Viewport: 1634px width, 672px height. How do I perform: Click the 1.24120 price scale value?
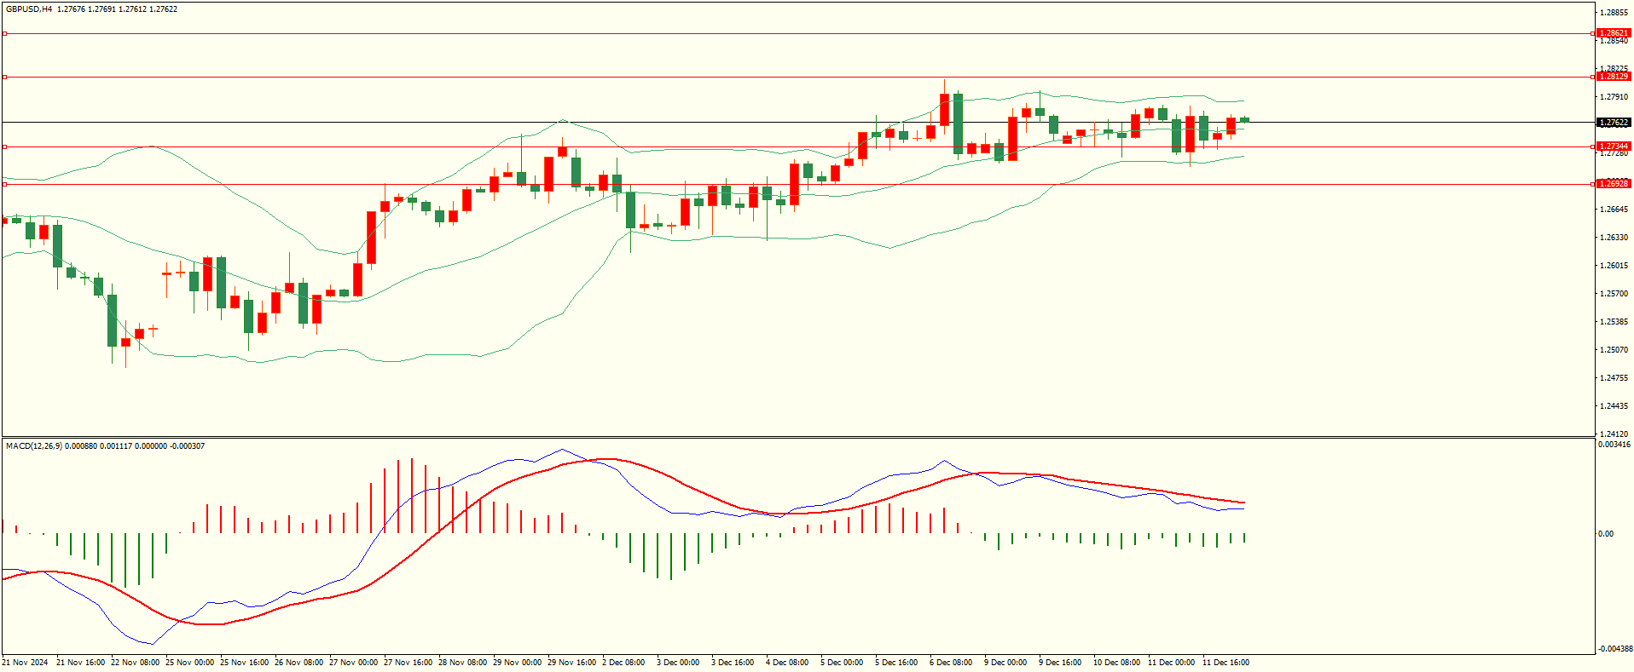tap(1613, 434)
